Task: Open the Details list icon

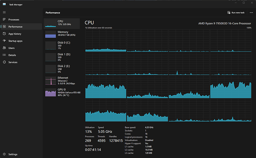Action: pyautogui.click(x=4, y=55)
